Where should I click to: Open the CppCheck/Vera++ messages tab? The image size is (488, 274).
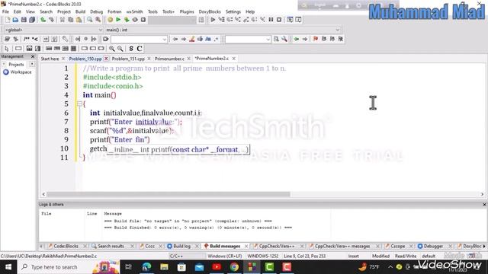342,246
